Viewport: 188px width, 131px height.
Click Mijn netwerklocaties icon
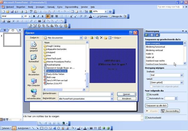pos(33,94)
